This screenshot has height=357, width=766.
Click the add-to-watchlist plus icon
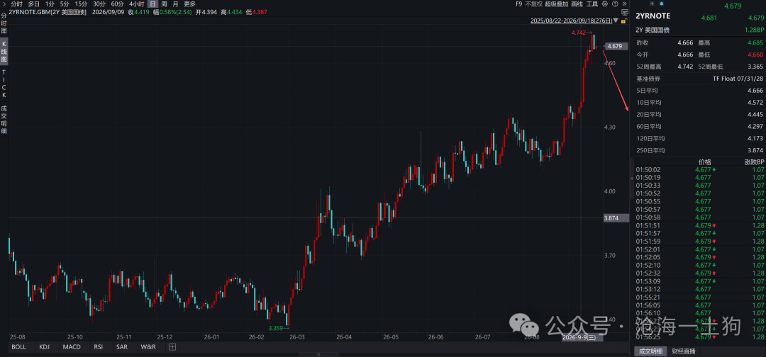point(652,4)
